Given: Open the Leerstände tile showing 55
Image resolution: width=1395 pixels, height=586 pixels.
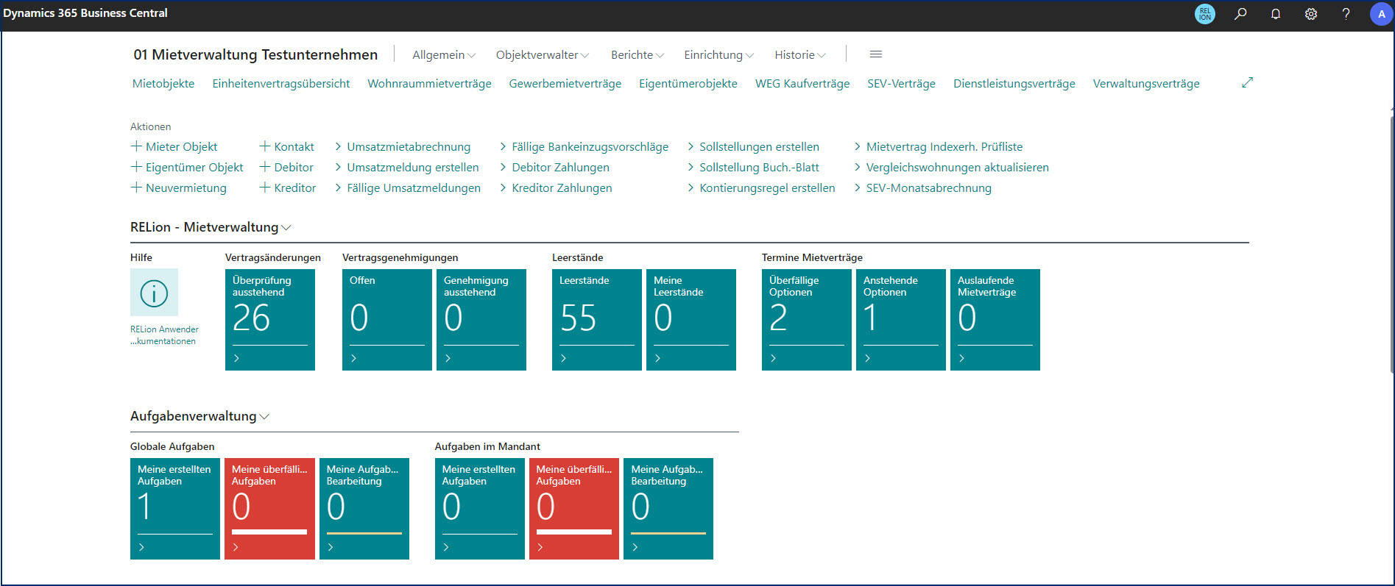Looking at the screenshot, I should pos(596,319).
